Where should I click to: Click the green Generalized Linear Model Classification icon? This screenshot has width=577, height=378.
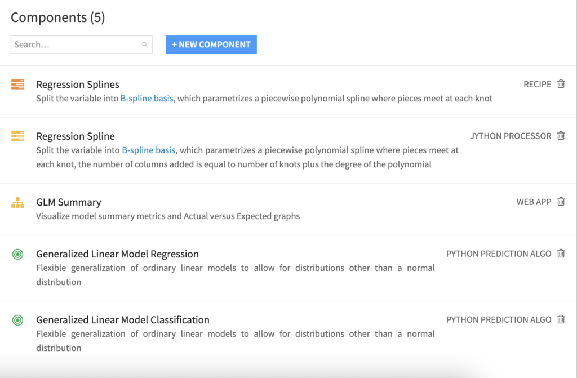tap(17, 320)
